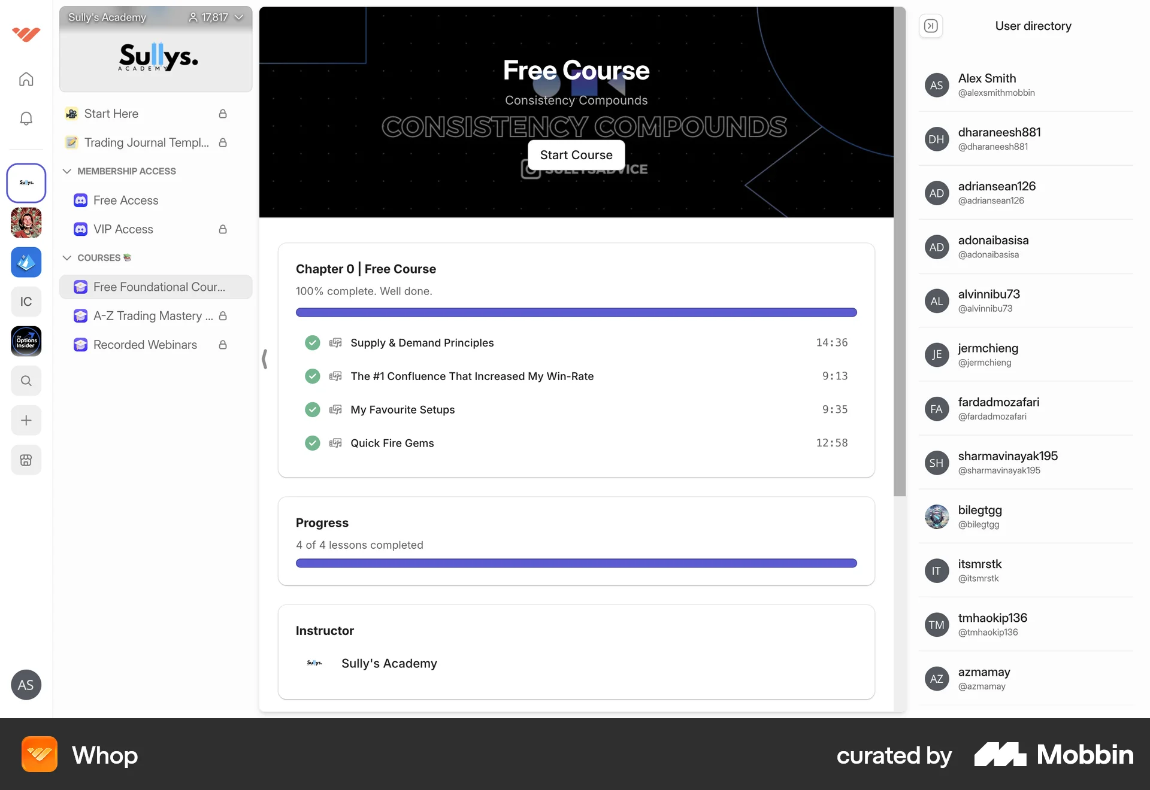Open the Sully's Academy dropdown menu
The height and width of the screenshot is (790, 1150).
(x=239, y=17)
